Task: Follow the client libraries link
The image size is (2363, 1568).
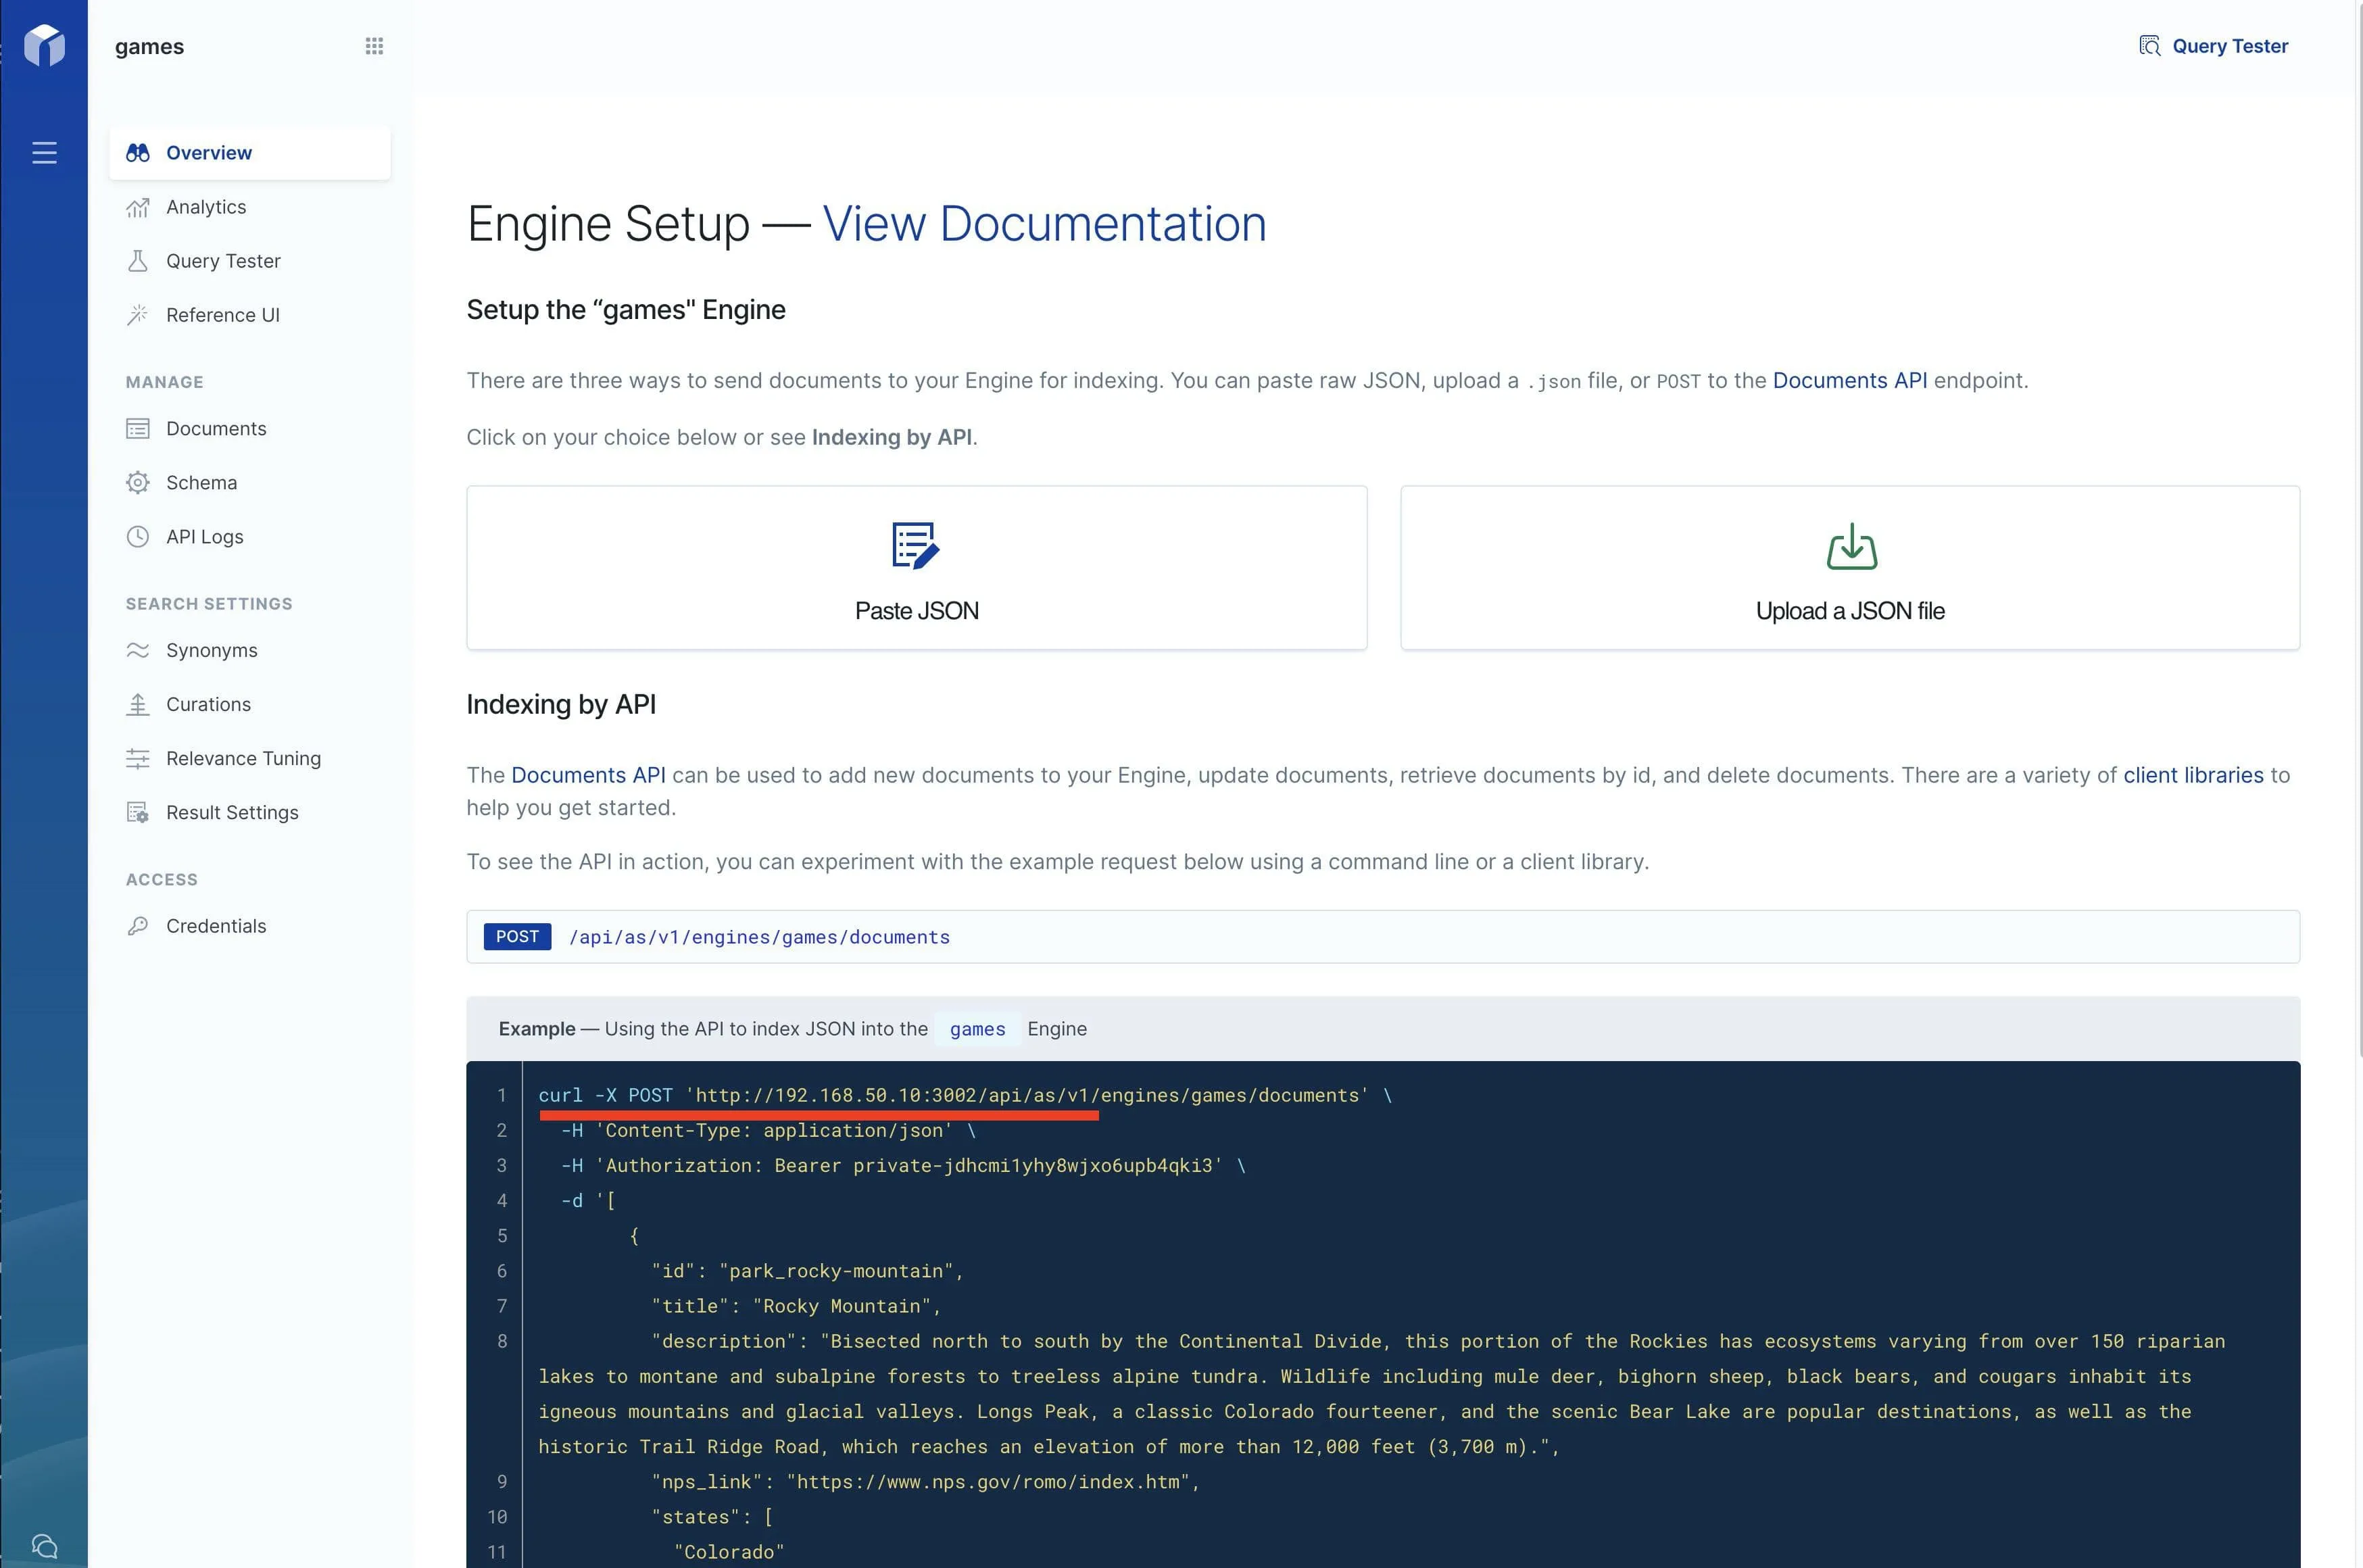Action: point(2192,775)
